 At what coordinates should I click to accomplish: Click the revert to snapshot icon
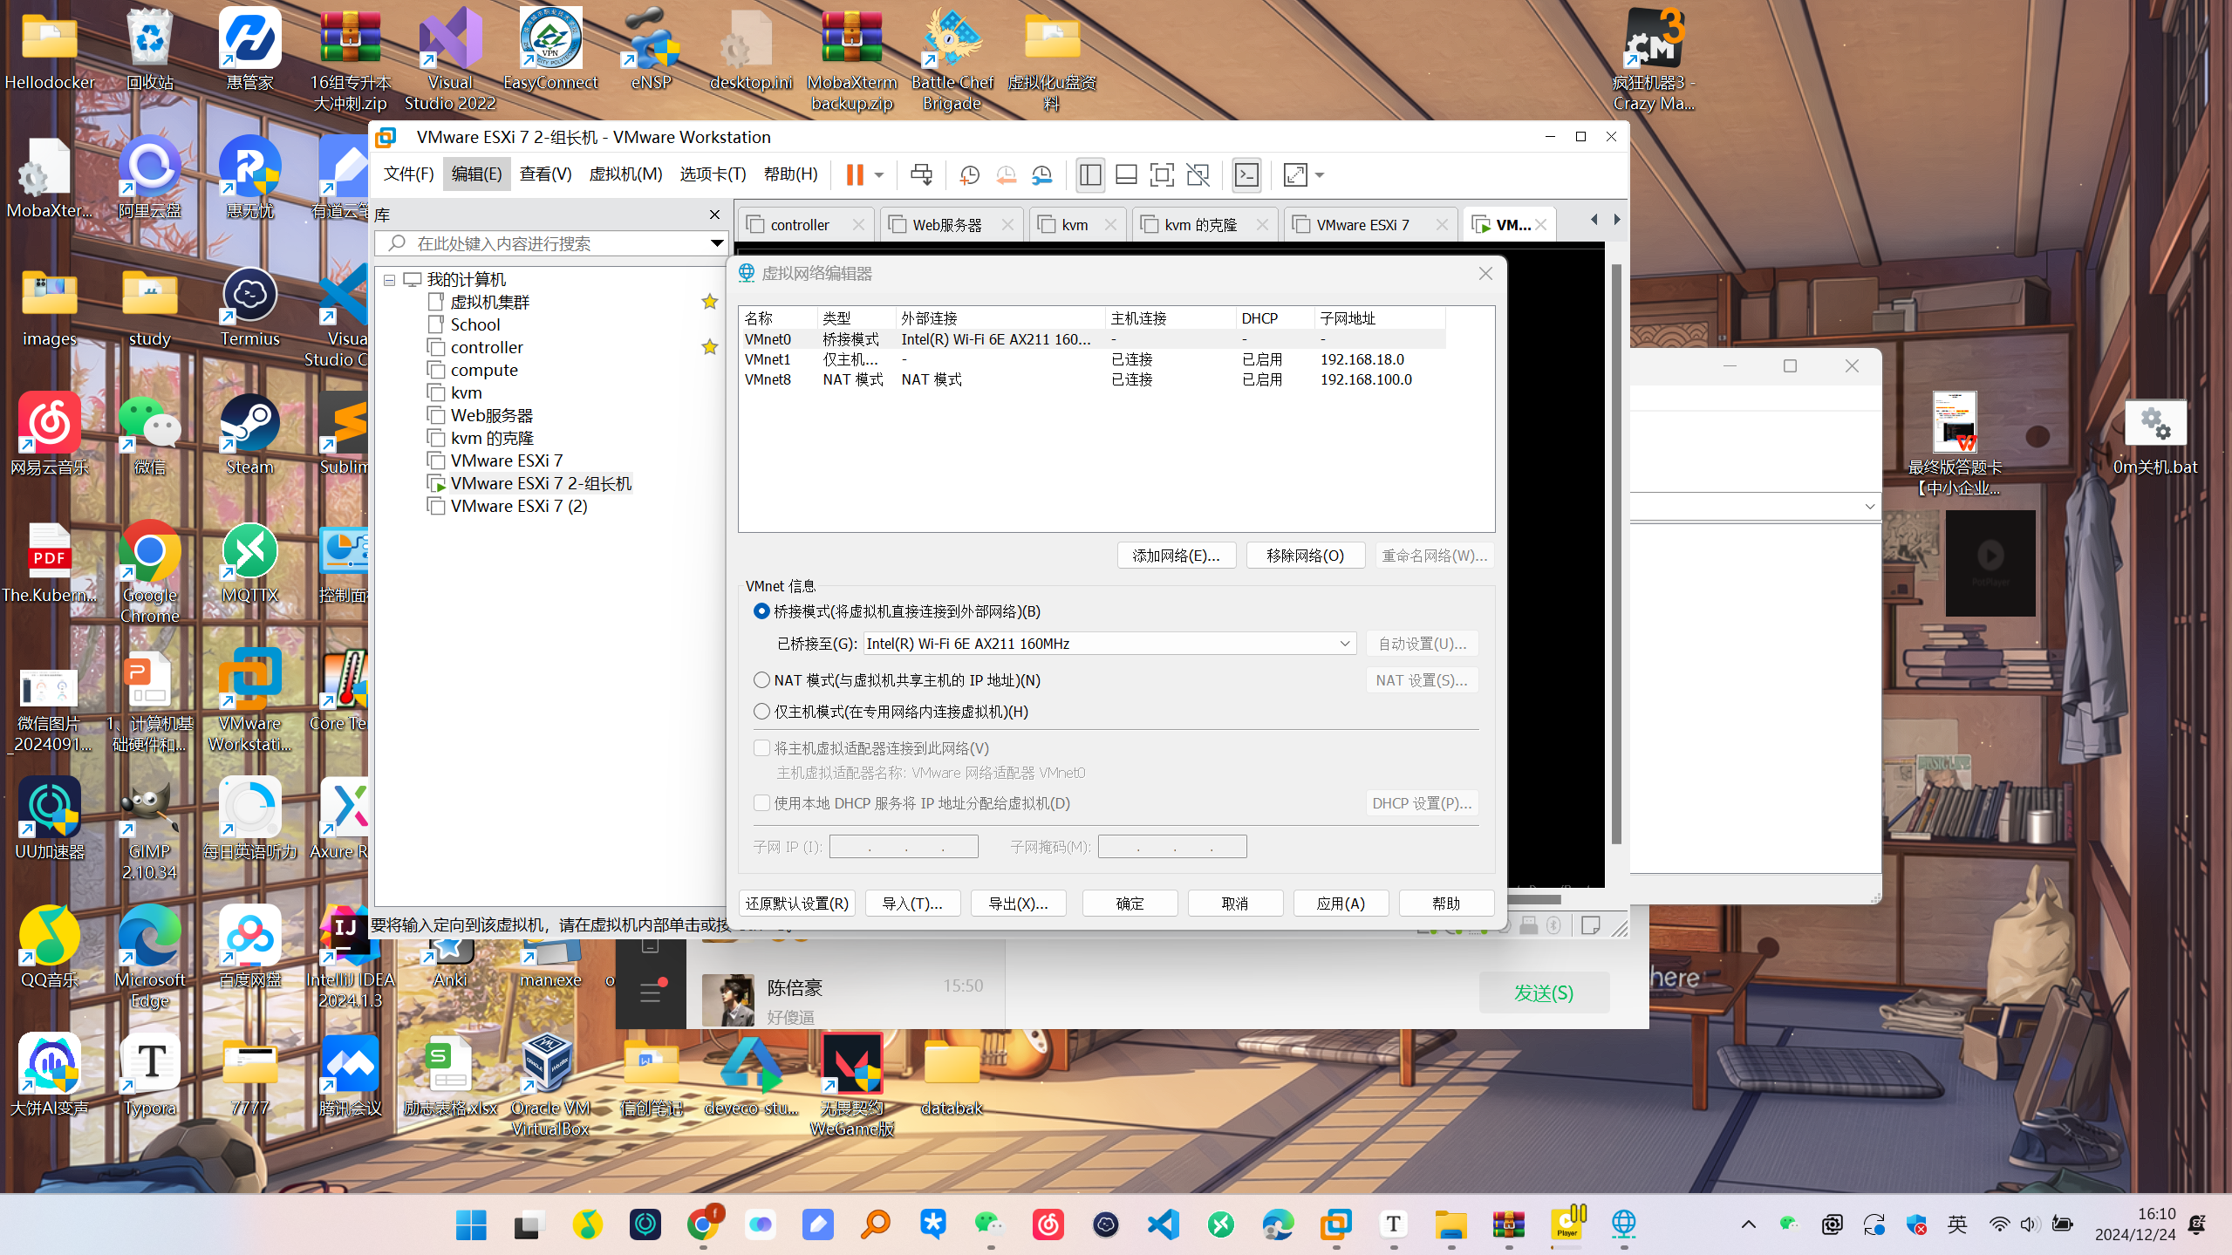1006,175
